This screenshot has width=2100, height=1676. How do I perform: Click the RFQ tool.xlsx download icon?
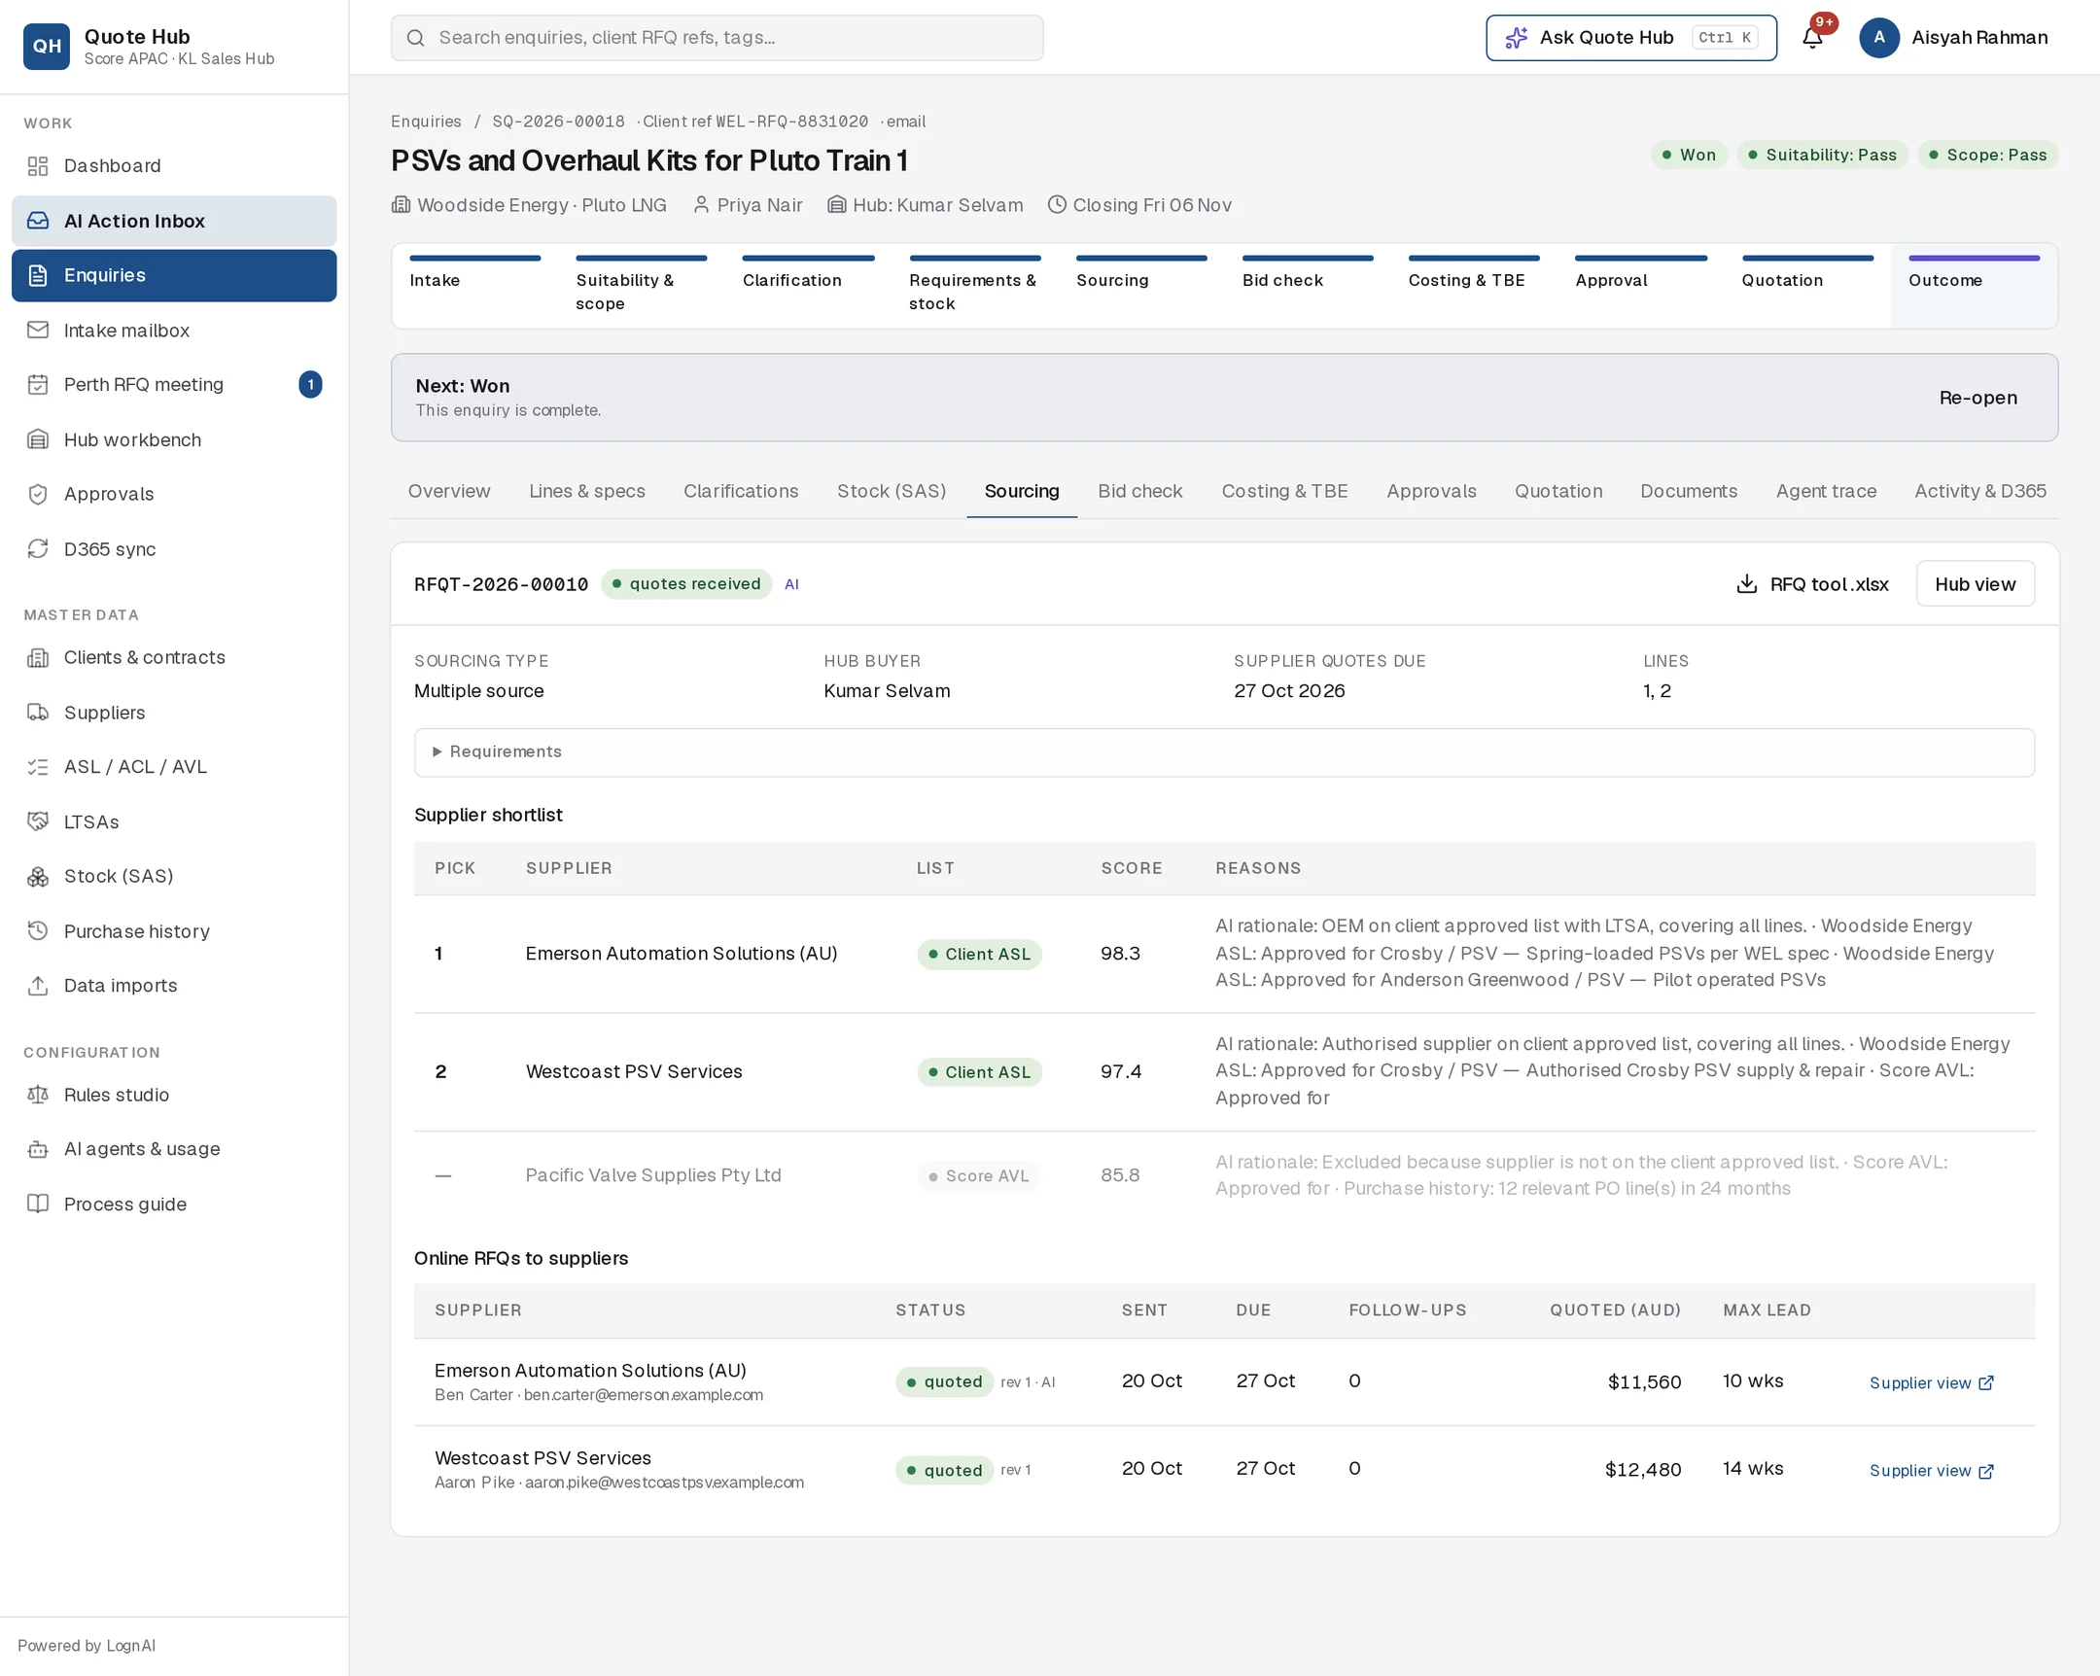[1746, 583]
